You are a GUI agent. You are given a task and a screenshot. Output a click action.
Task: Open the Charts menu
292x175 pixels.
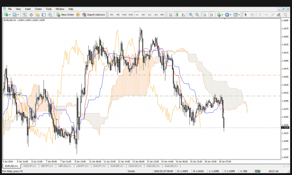pyautogui.click(x=38, y=9)
